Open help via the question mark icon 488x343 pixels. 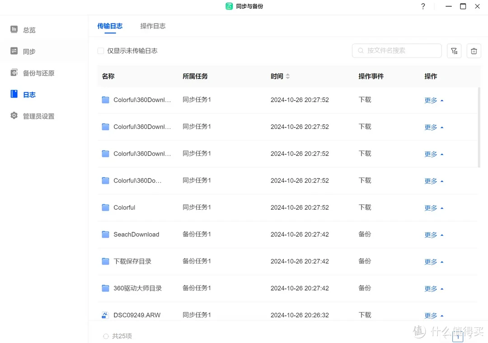tap(423, 6)
